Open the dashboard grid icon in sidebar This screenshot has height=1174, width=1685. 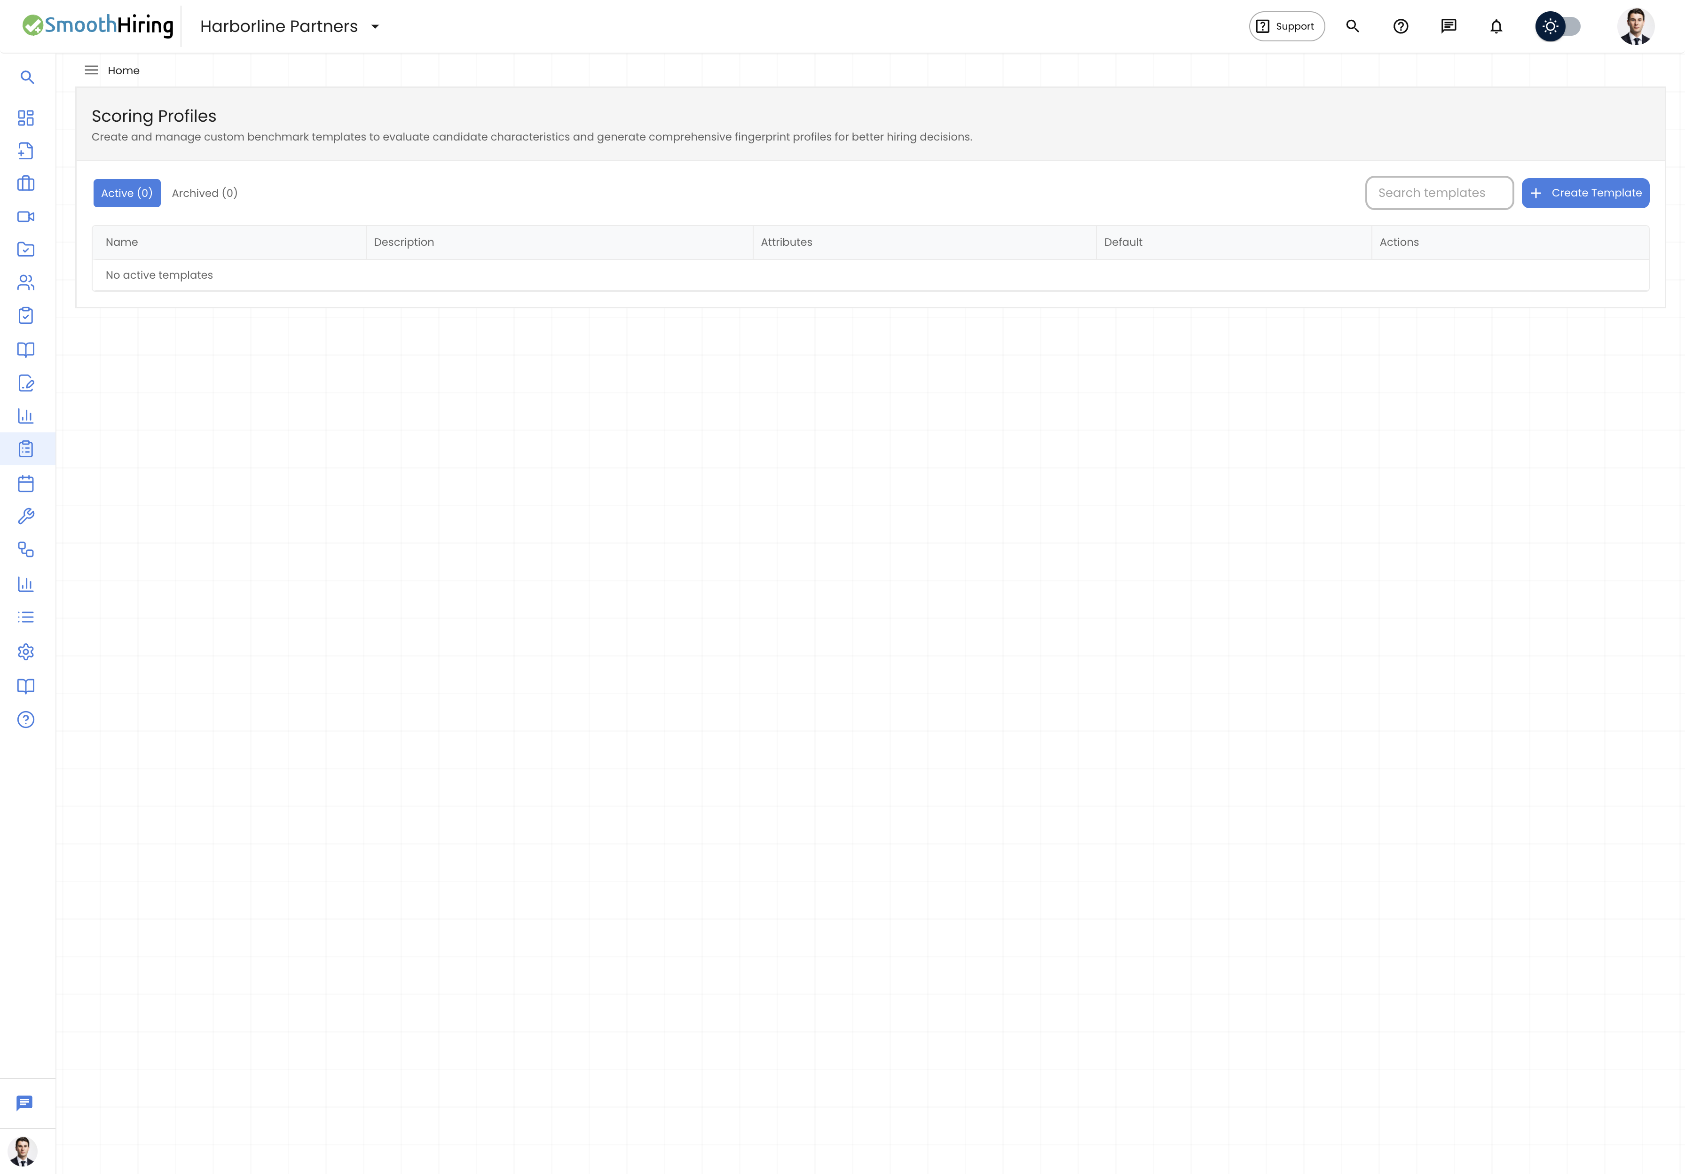[x=26, y=117]
